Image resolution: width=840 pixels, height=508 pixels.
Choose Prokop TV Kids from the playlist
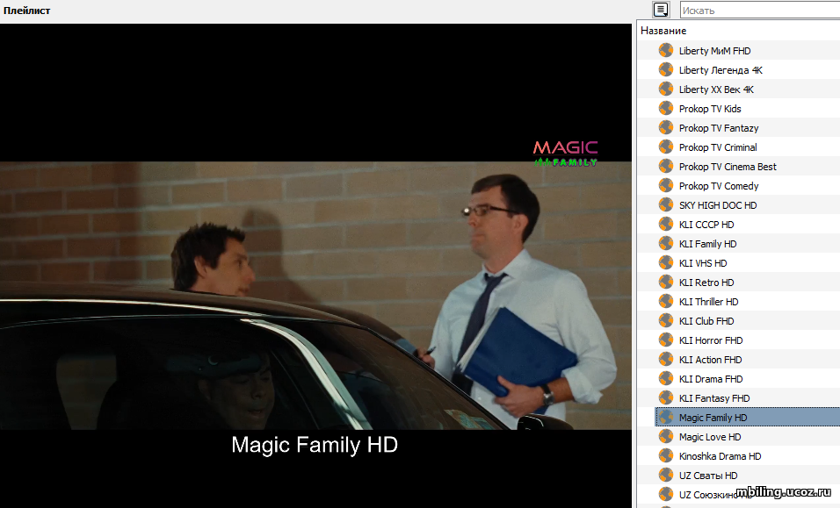(710, 109)
